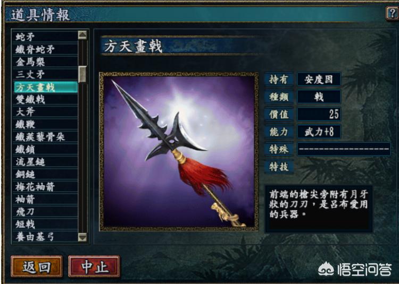
Task: Select 鐵脊蛇矛 in the item list
Action: [x=45, y=49]
